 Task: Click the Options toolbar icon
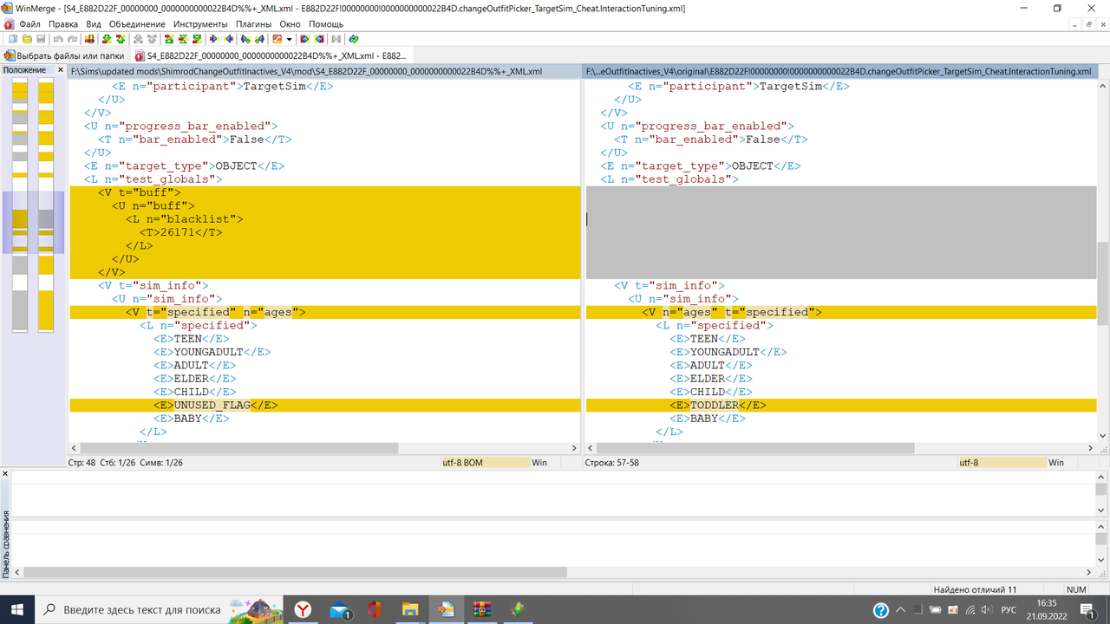(x=277, y=39)
